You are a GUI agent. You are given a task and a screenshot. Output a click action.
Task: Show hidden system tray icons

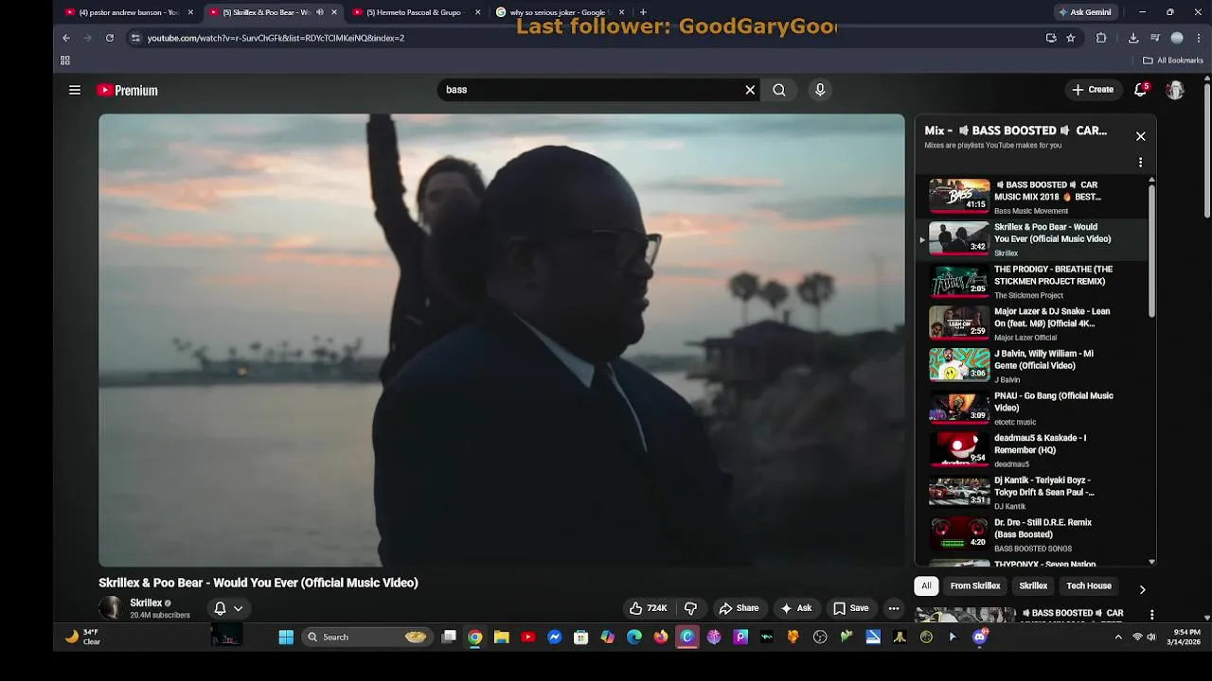(x=1118, y=637)
